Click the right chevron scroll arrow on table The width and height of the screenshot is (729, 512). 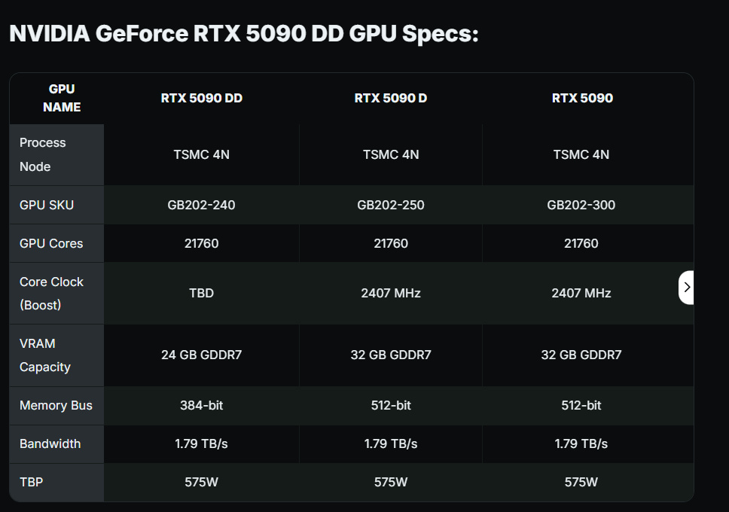pos(686,287)
